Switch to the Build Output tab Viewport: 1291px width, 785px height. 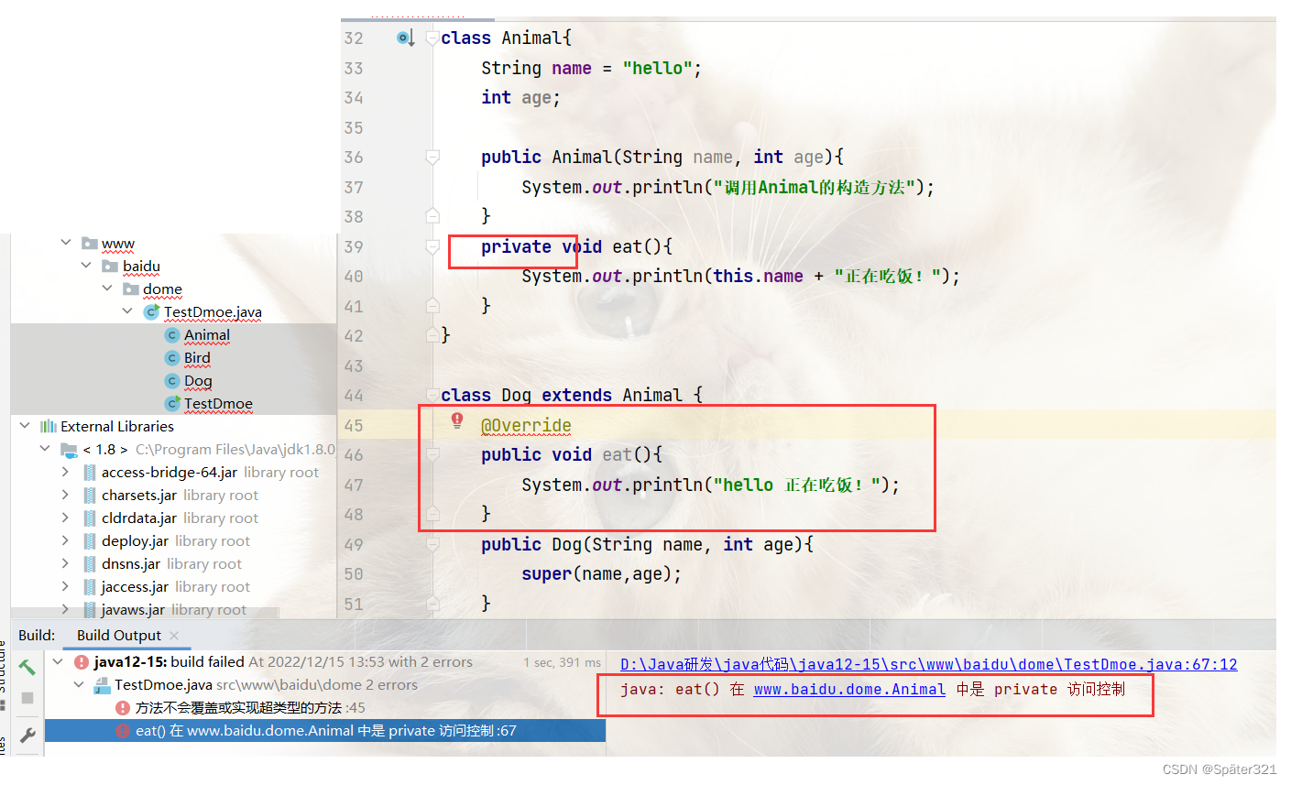[x=119, y=636]
